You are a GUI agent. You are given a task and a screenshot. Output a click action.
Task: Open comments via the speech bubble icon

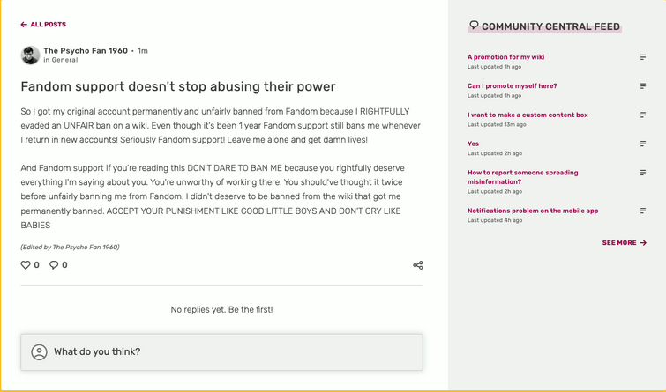[54, 265]
